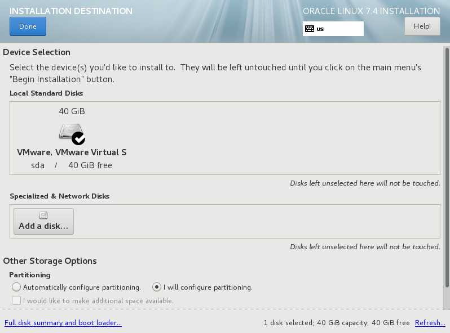Image resolution: width=450 pixels, height=333 pixels.
Task: Click the Other Storage Options heading
Action: pyautogui.click(x=50, y=261)
